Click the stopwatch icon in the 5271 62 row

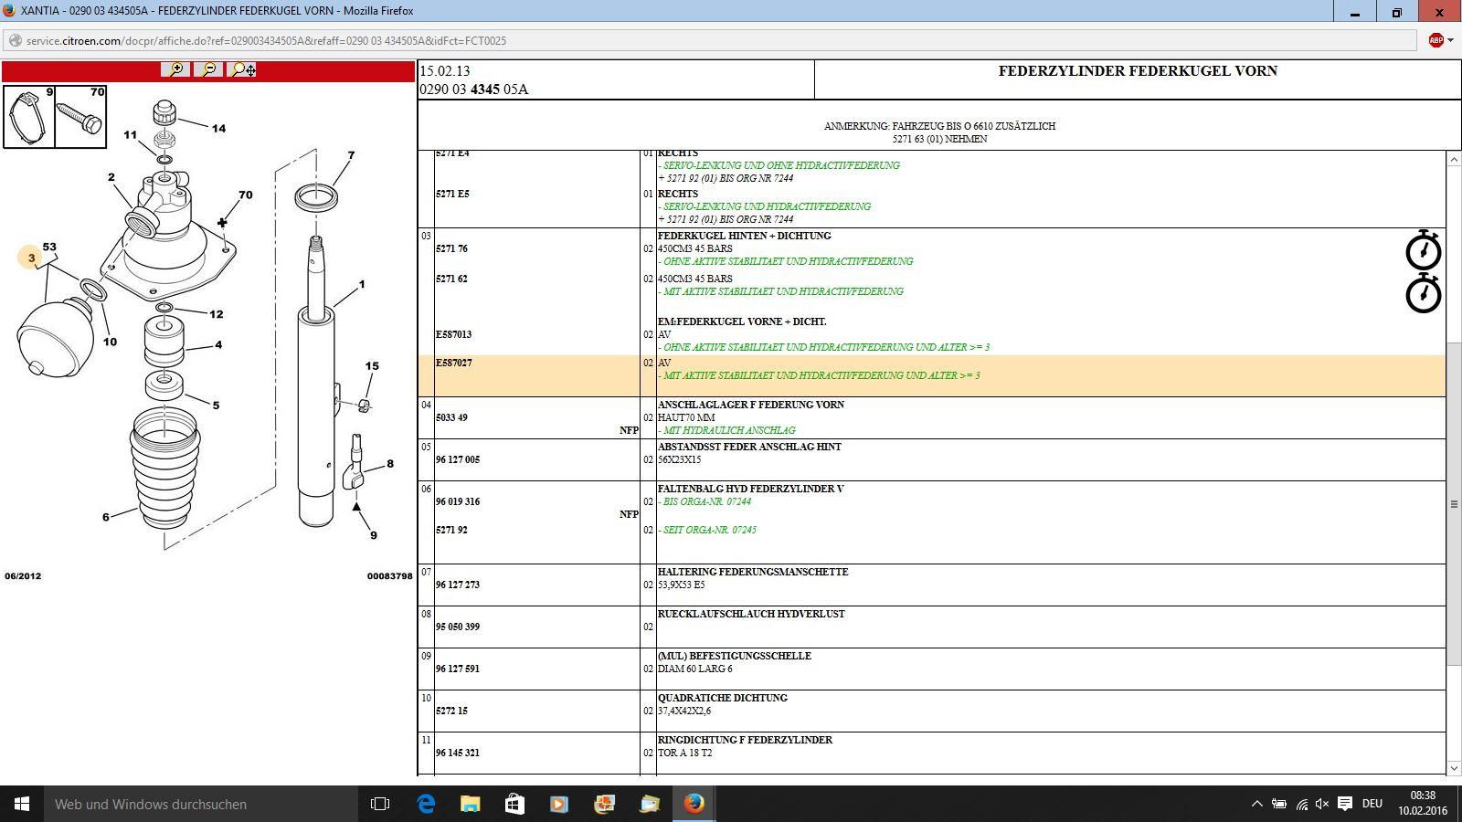(x=1423, y=293)
